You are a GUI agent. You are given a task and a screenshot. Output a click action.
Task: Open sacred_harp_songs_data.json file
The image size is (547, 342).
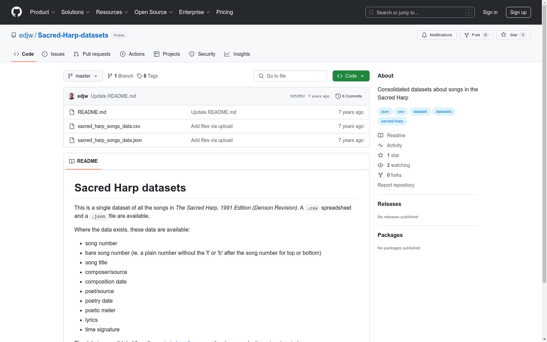click(x=110, y=140)
